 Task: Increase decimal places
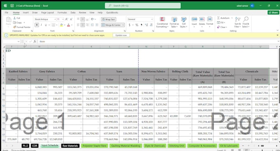[x=147, y=25]
